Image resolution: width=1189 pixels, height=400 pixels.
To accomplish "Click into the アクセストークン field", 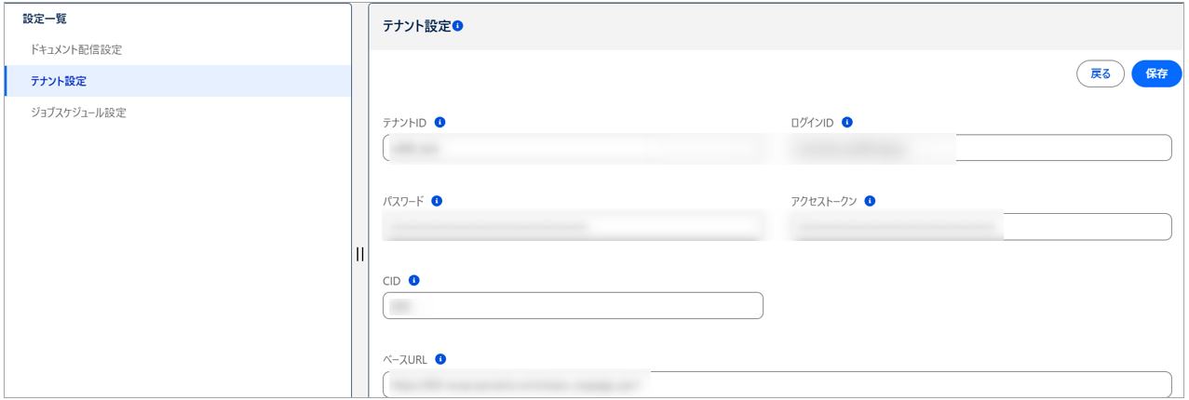I will coord(980,227).
